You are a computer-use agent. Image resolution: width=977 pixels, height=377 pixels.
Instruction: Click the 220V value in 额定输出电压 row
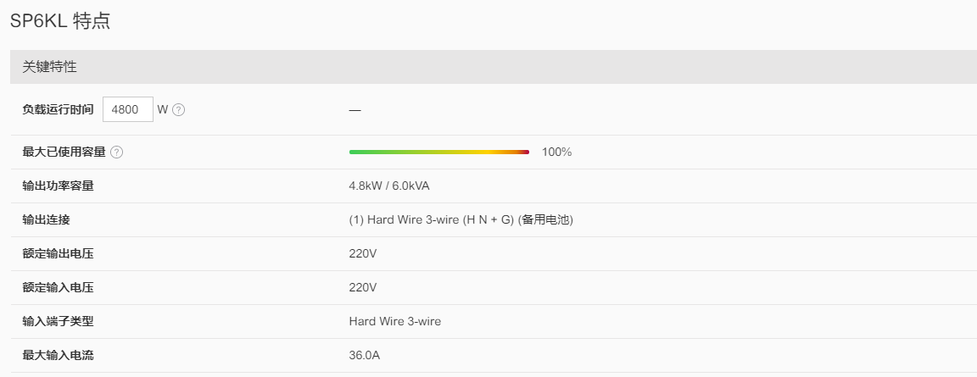363,254
